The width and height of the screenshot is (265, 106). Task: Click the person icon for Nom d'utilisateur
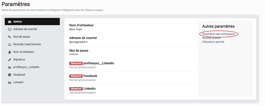(10, 52)
